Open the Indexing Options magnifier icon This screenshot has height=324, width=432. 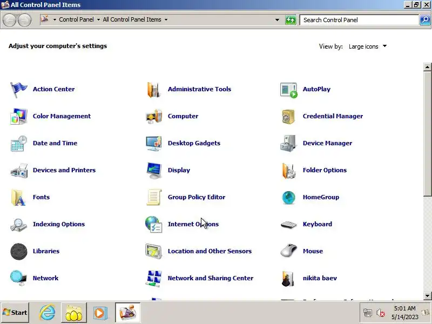[x=18, y=225]
